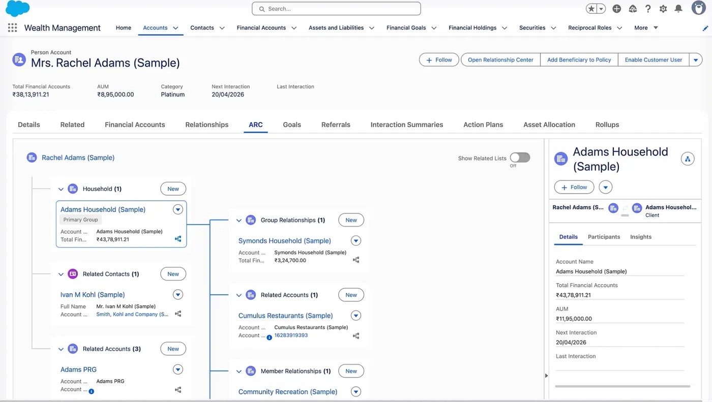This screenshot has height=402, width=712.
Task: Open the More navigation menu
Action: [x=646, y=28]
